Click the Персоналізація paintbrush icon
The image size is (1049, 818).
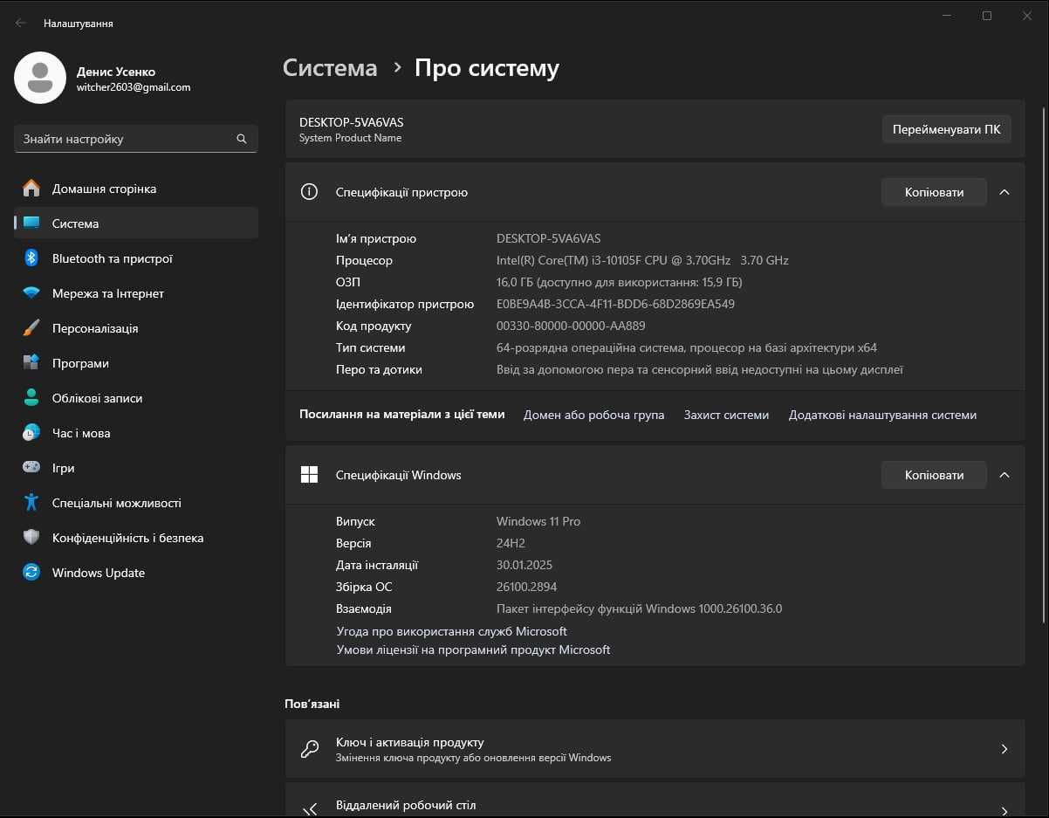pyautogui.click(x=31, y=328)
